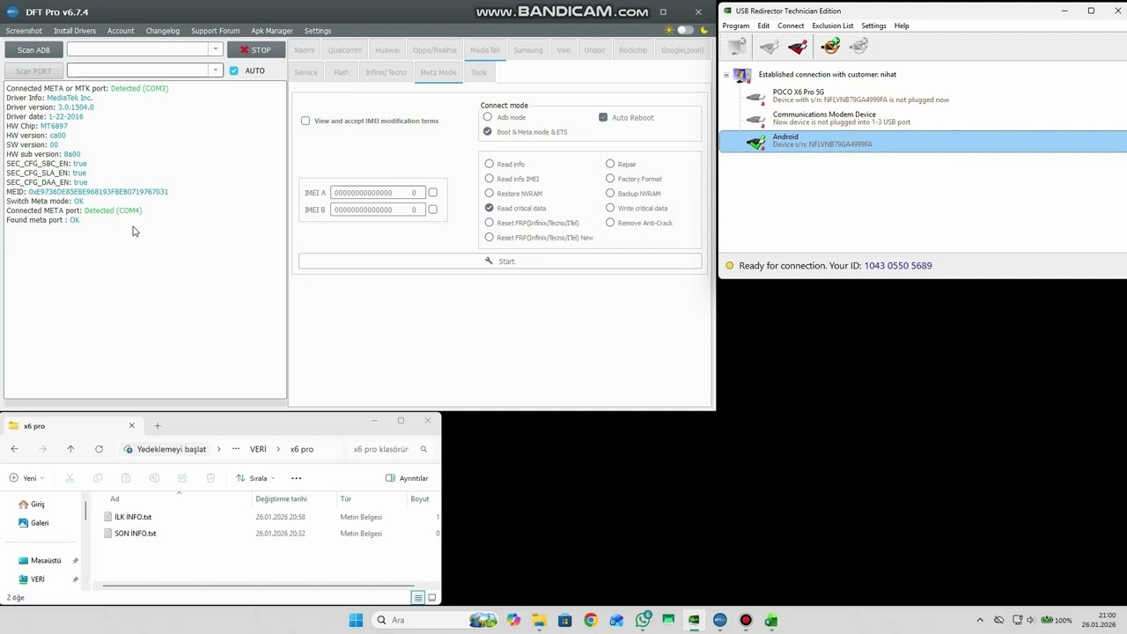This screenshot has height=634, width=1127.
Task: Click the IMEI A input field
Action: click(378, 193)
